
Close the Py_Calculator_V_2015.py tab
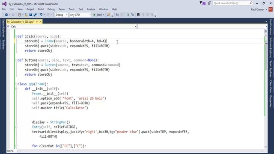point(41,22)
